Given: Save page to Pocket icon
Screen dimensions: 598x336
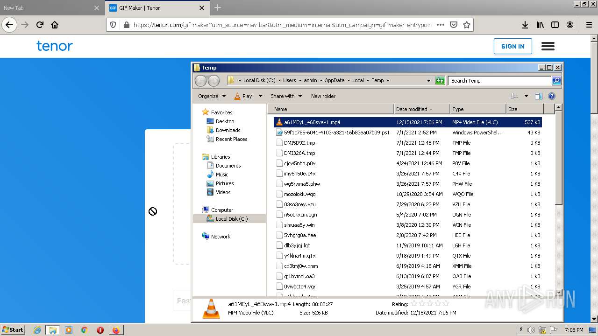Looking at the screenshot, I should pyautogui.click(x=453, y=25).
